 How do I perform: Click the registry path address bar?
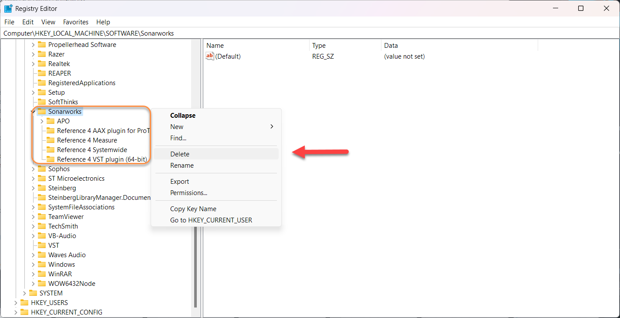(310, 33)
